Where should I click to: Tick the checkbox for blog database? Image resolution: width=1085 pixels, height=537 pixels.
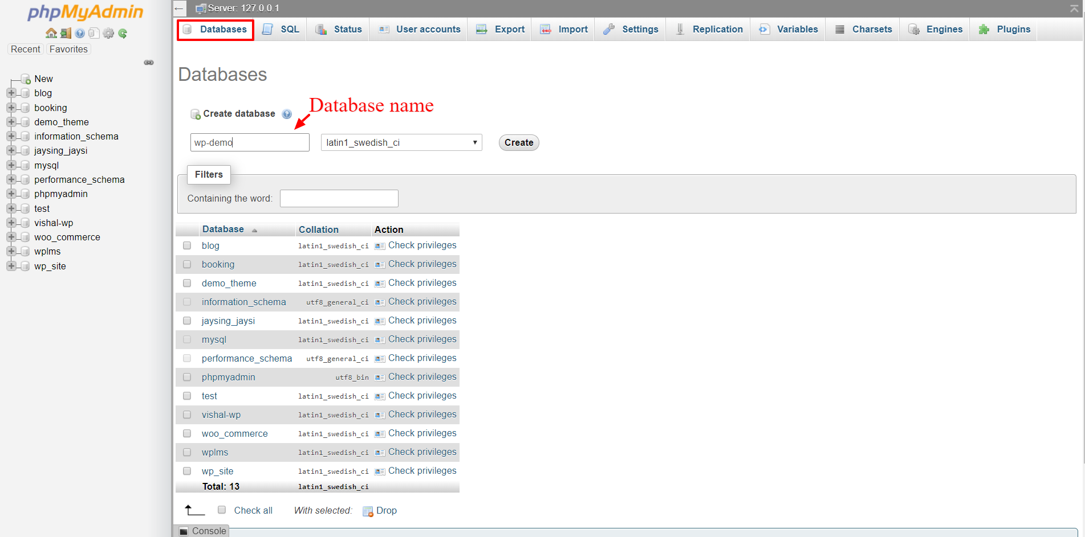(x=187, y=245)
